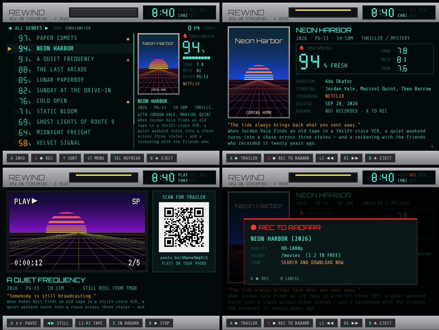The height and width of the screenshot is (330, 439).
Task: Choose THE LAST ARCADE row
Action: pyautogui.click(x=70, y=69)
